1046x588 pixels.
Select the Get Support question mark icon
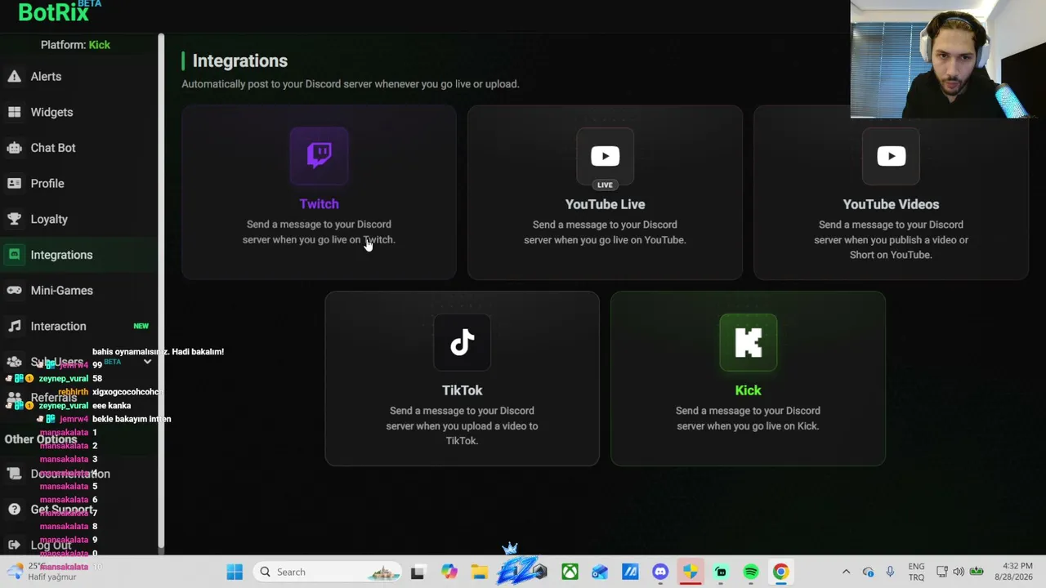tap(14, 510)
